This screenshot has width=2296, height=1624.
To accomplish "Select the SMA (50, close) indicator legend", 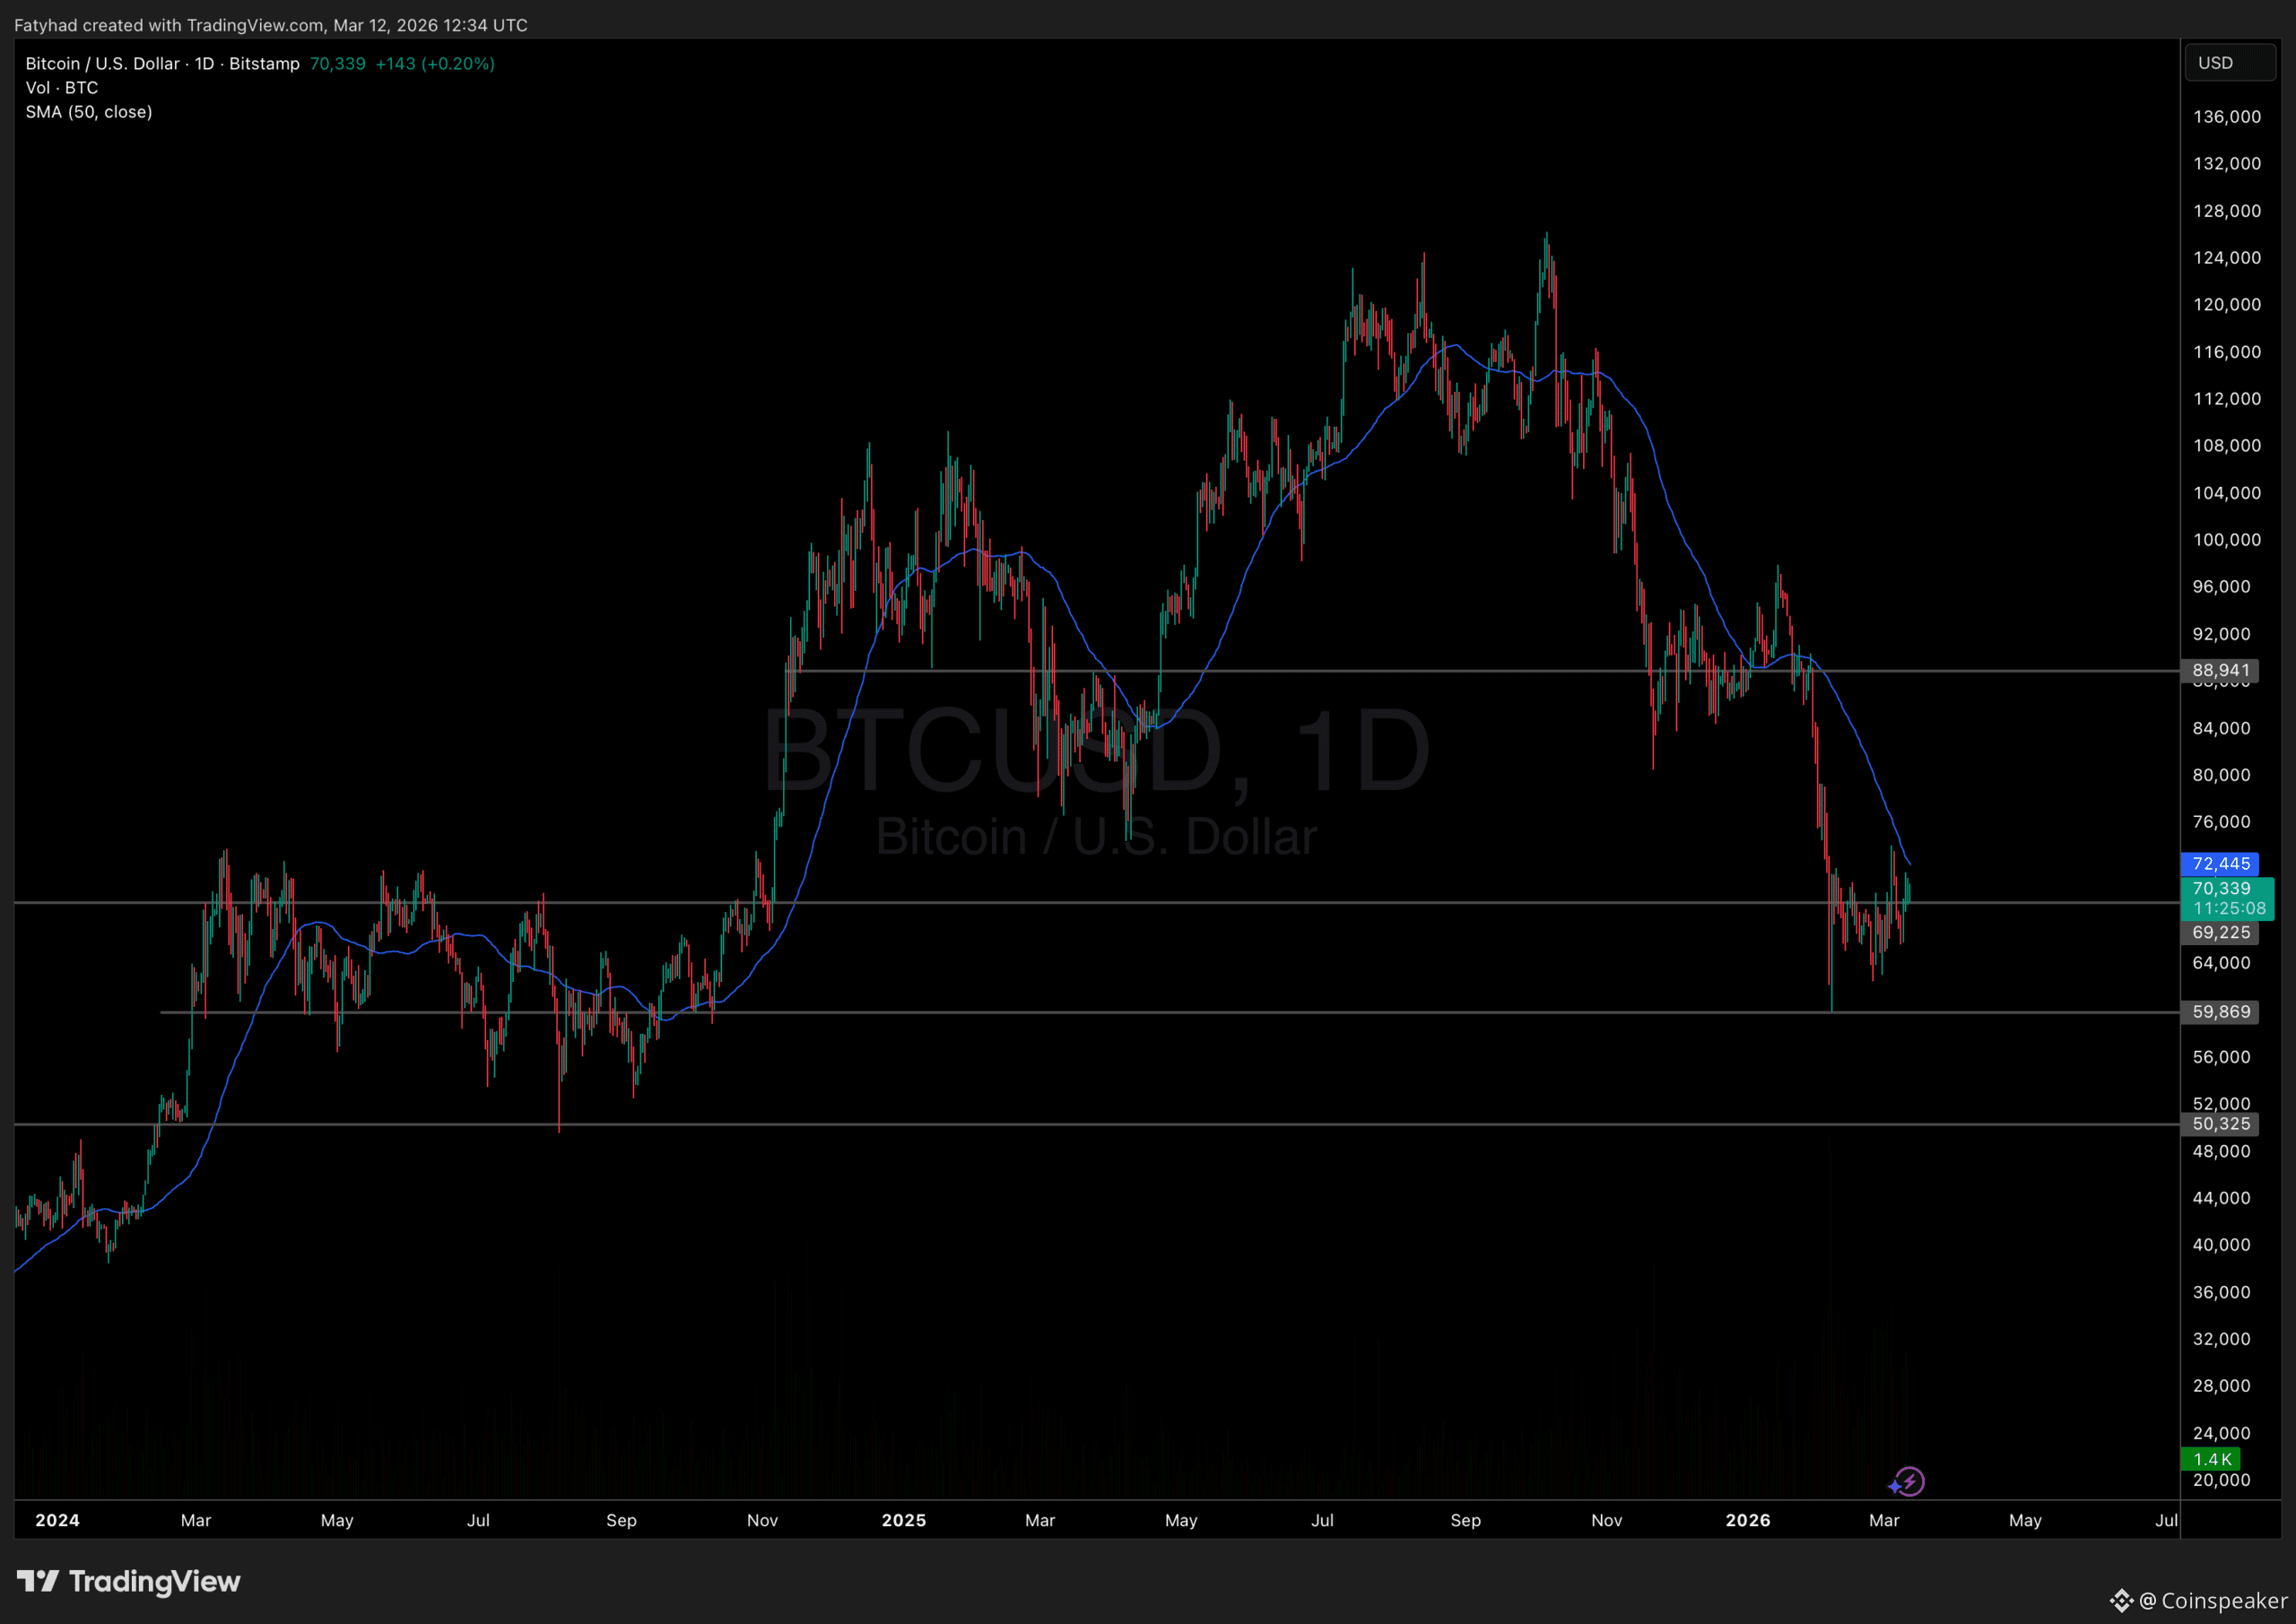I will pos(89,112).
